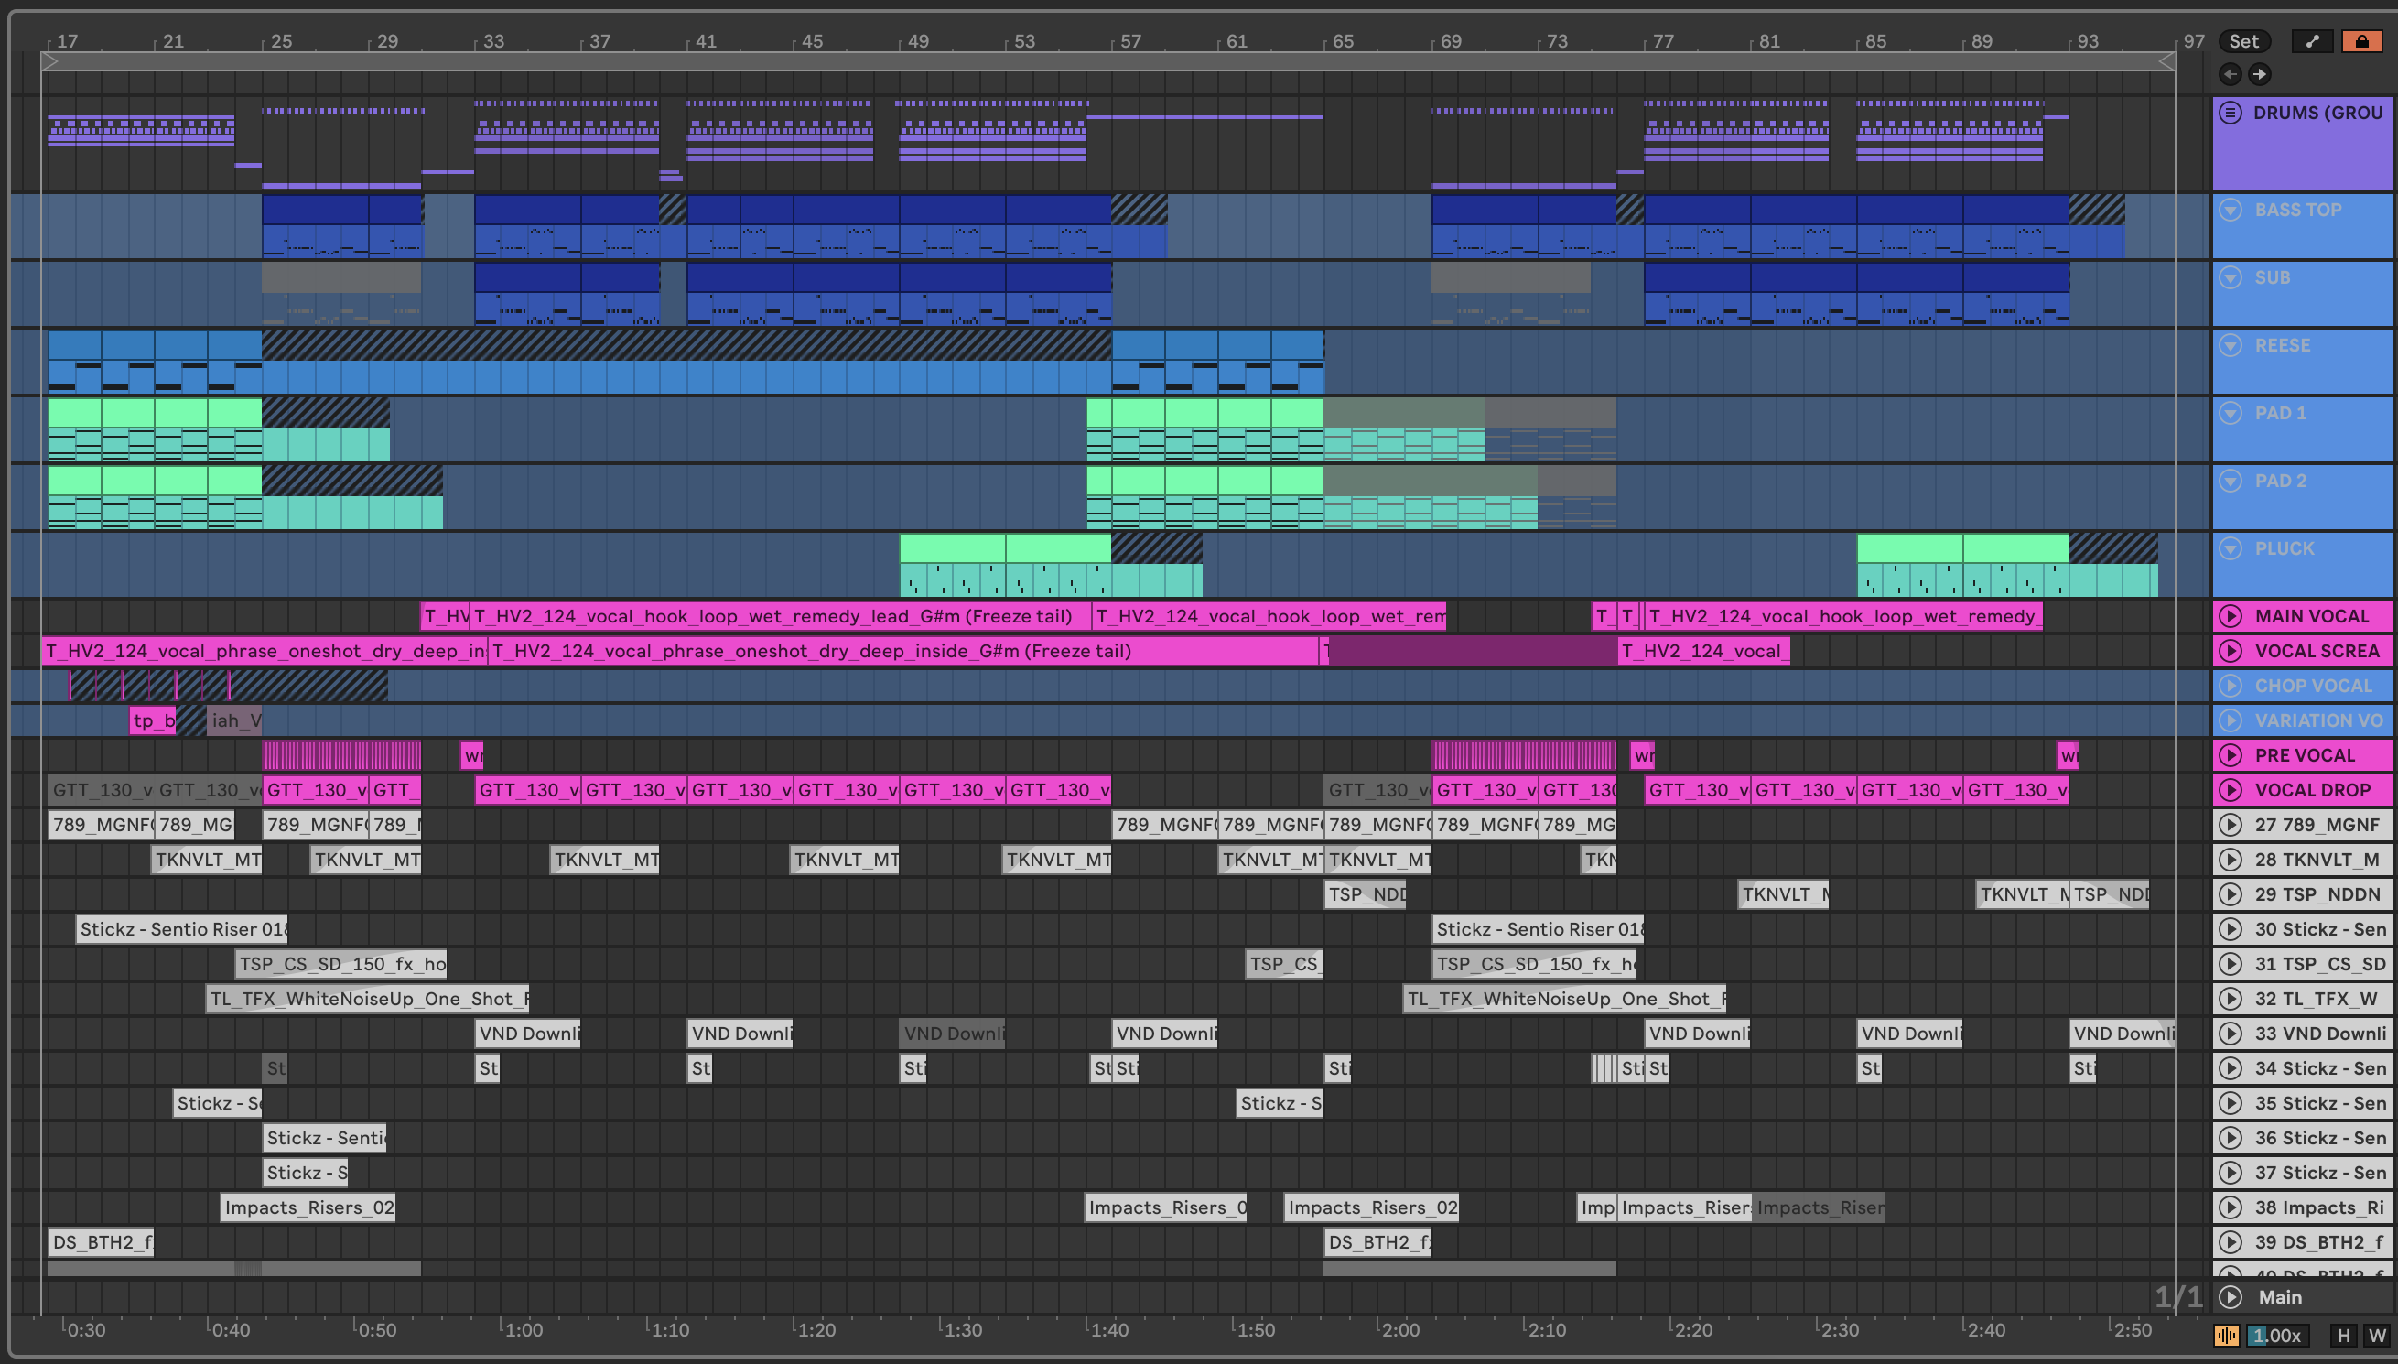Expand the PAD 1 track

pyautogui.click(x=2231, y=412)
